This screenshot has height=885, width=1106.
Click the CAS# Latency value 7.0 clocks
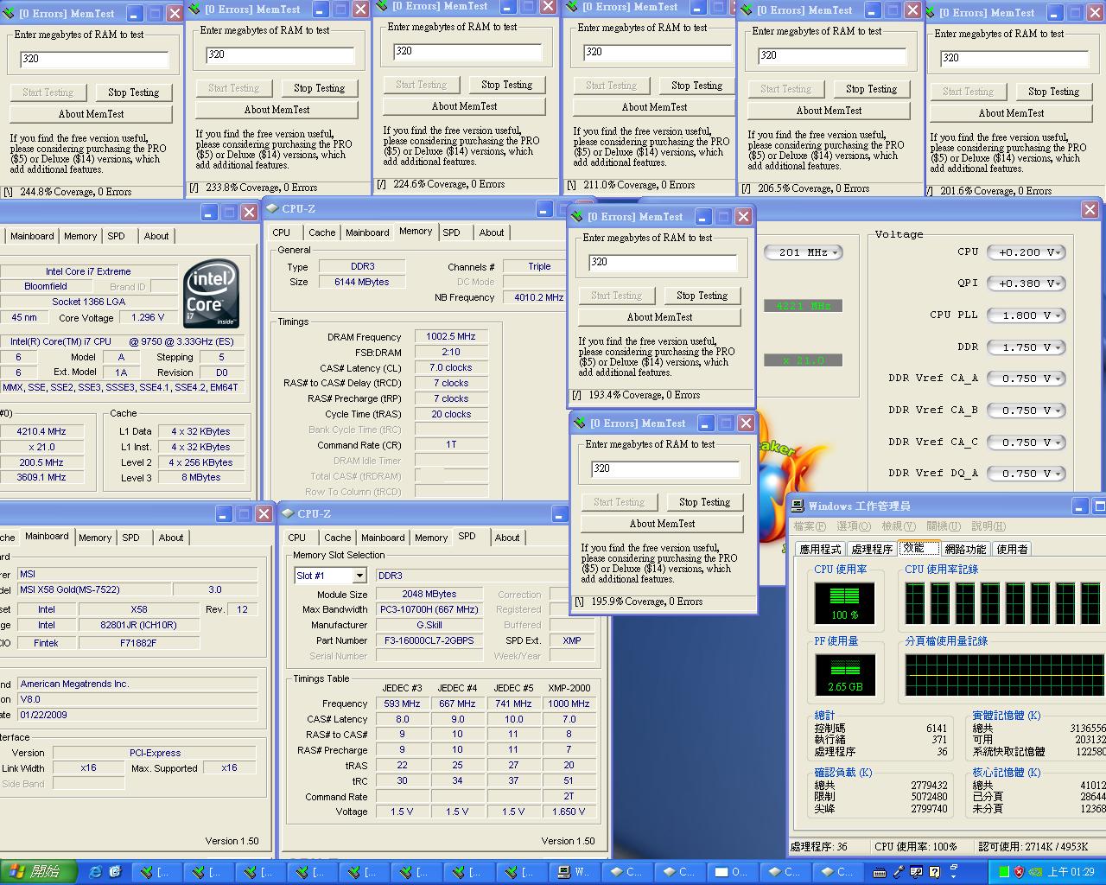click(x=451, y=368)
